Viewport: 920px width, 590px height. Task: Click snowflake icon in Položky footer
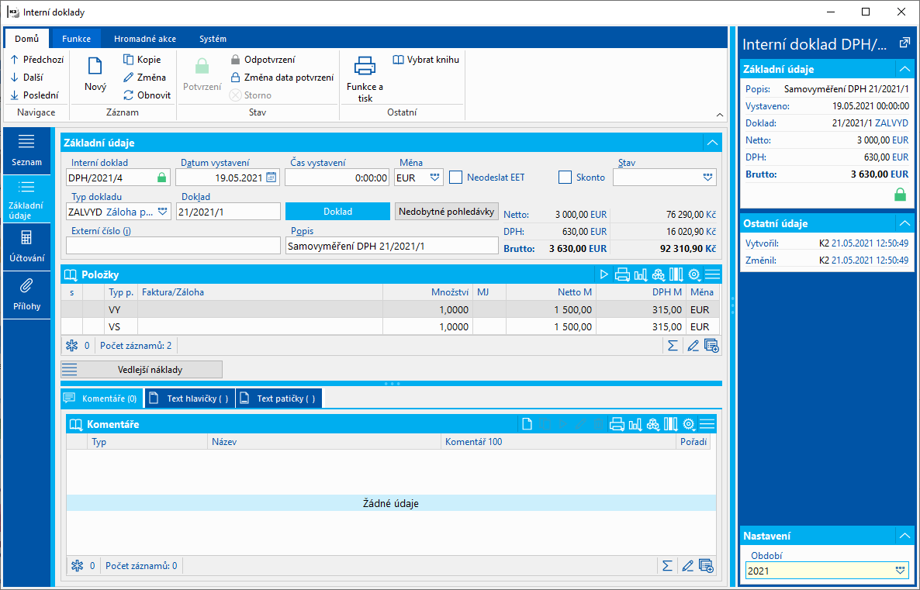tap(71, 346)
